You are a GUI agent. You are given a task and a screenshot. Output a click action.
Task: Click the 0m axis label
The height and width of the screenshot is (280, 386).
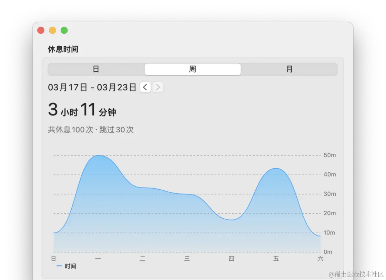(328, 252)
